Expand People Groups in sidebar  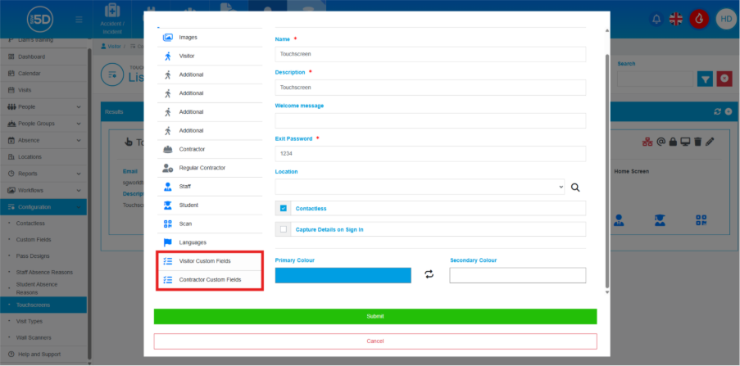(x=43, y=124)
